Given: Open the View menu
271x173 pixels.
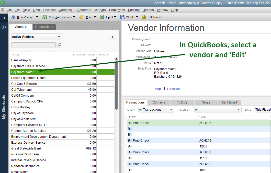Looking at the screenshot, I should coord(26,10).
